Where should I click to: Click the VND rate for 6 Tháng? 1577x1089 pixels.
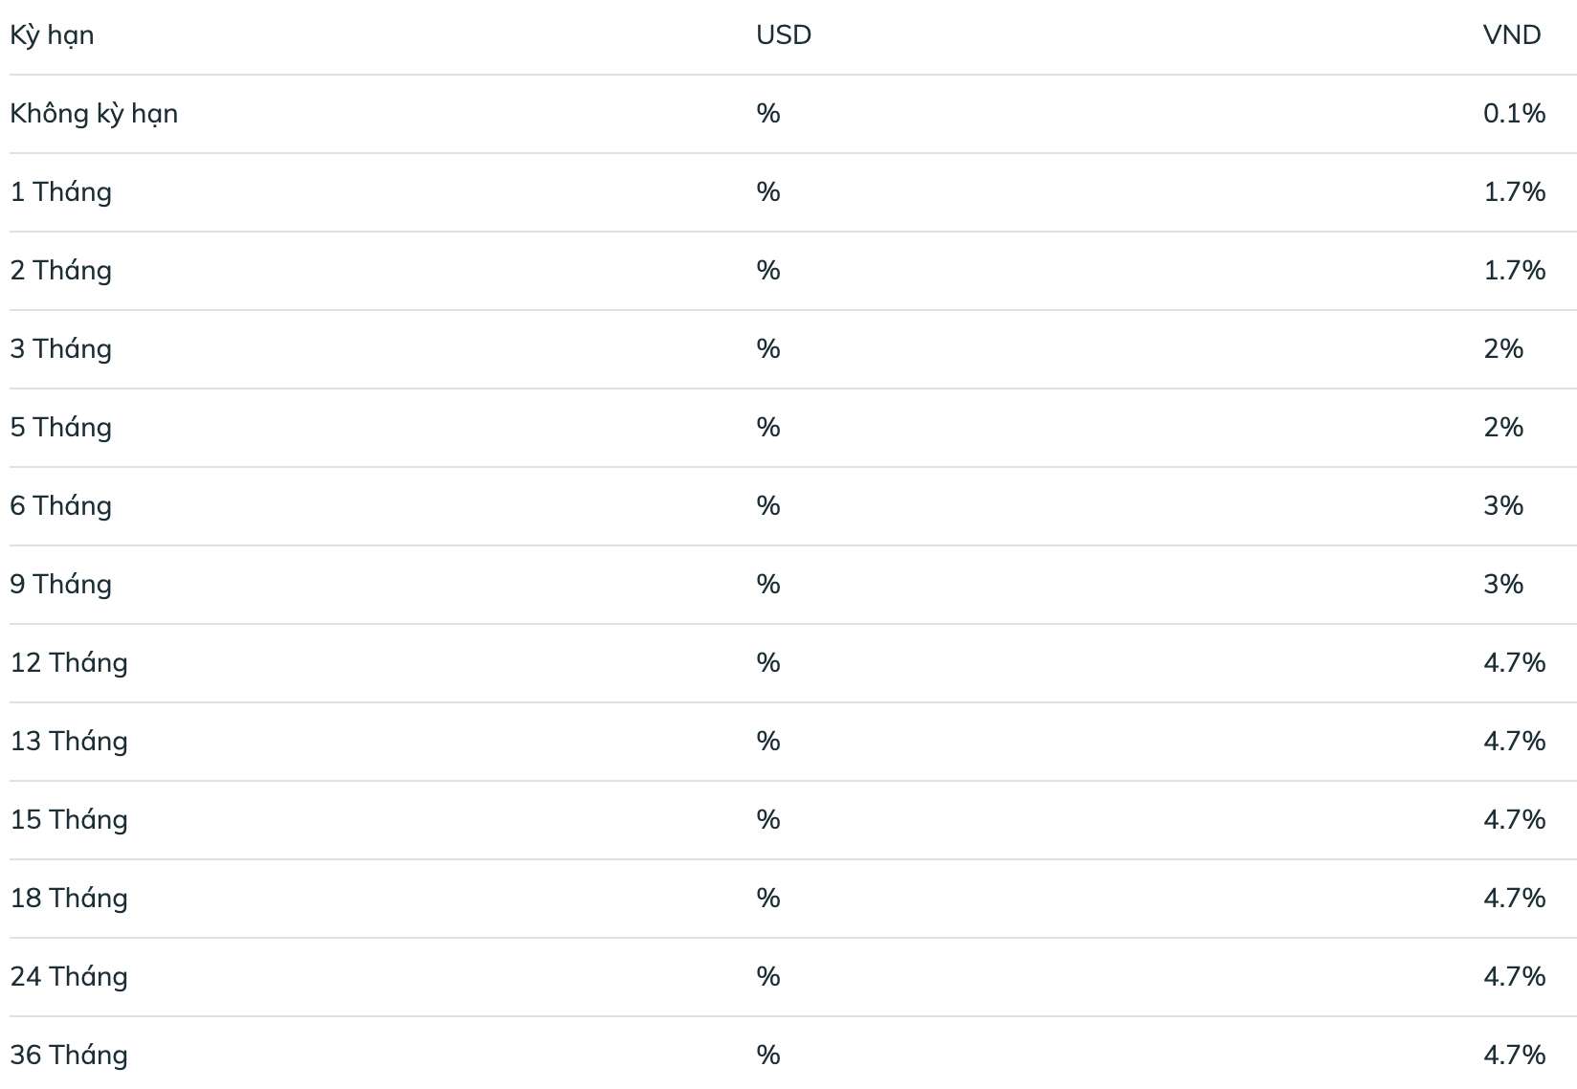(x=1503, y=506)
